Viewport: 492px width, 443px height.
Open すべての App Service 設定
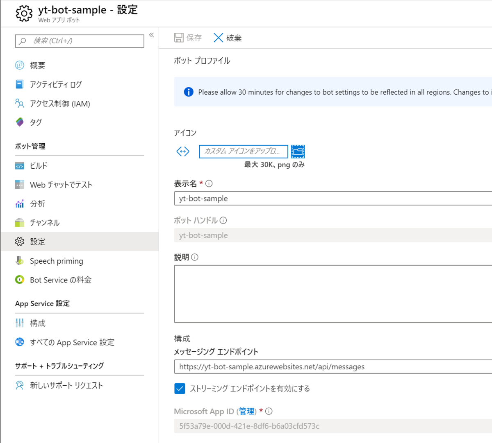click(72, 342)
